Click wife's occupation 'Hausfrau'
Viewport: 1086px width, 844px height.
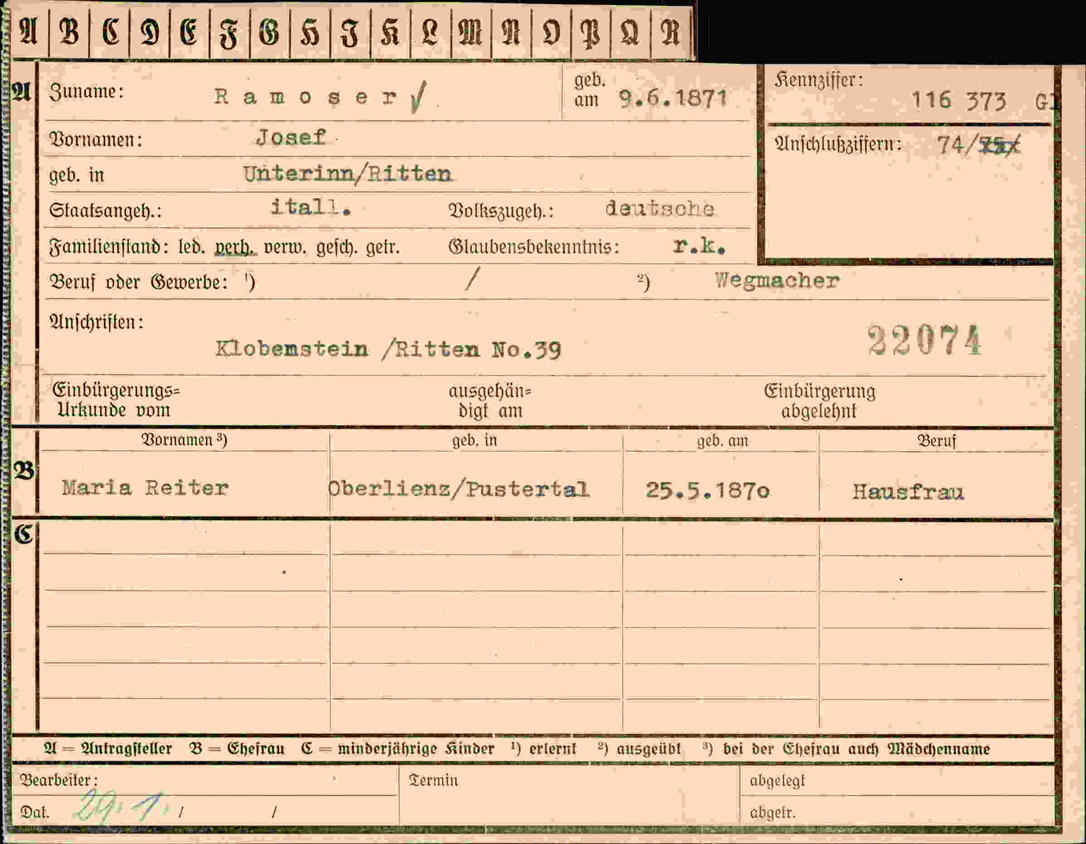[908, 492]
